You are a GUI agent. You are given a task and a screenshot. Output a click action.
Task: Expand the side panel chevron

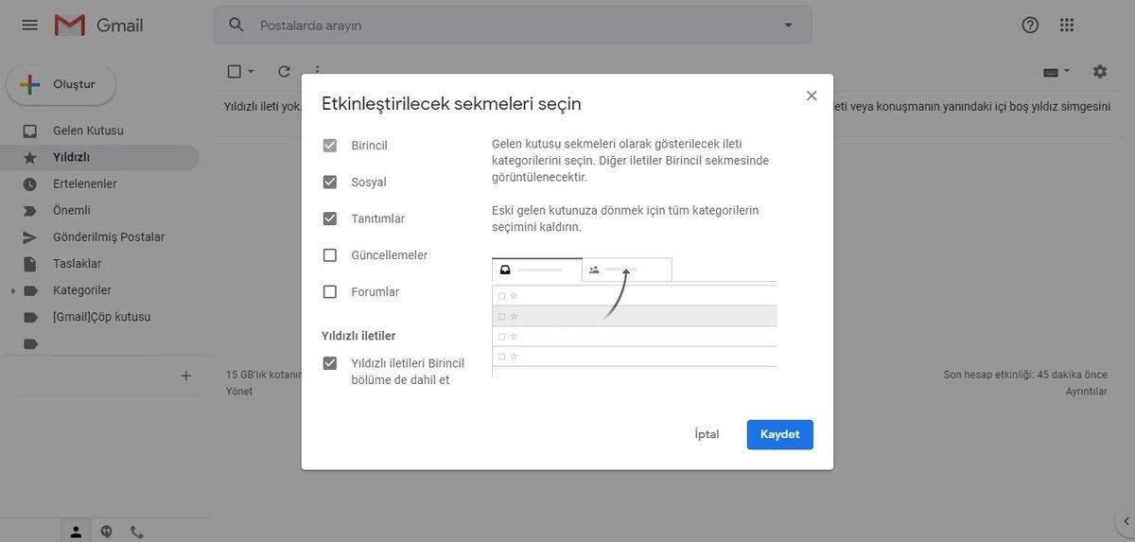1126,520
